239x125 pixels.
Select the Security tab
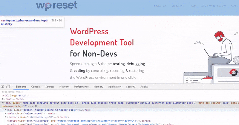(131, 87)
